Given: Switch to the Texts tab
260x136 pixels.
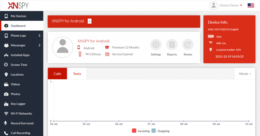Looking at the screenshot, I should [77, 74].
